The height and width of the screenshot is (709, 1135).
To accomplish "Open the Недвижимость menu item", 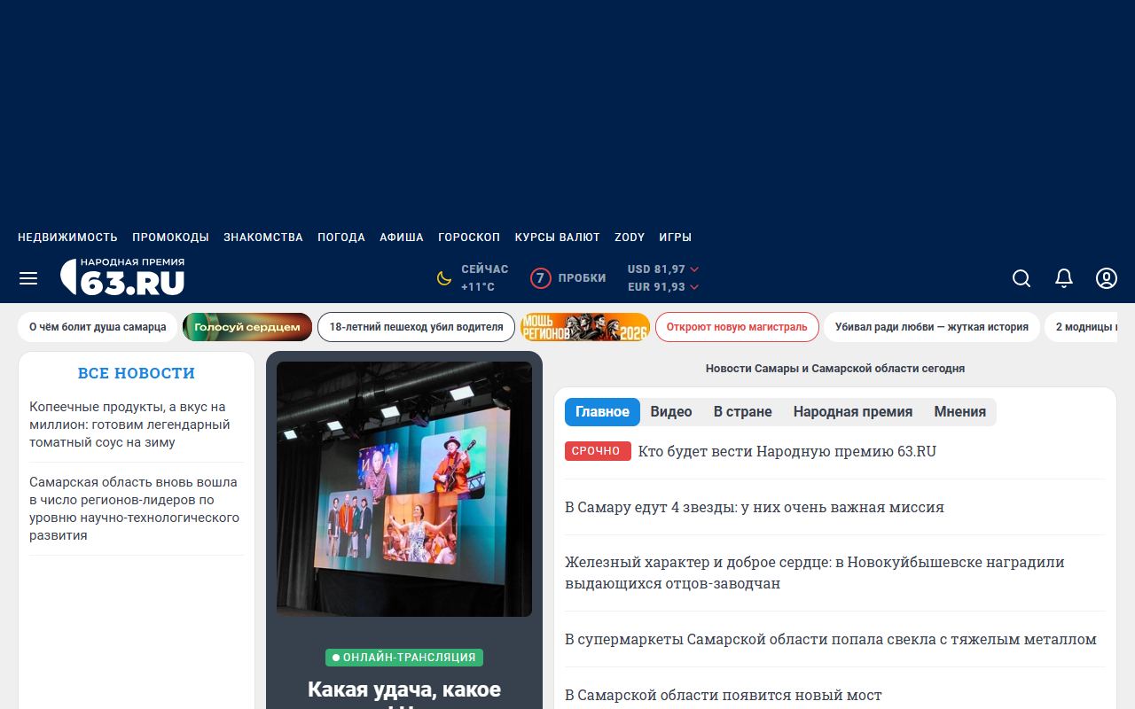I will pos(67,238).
